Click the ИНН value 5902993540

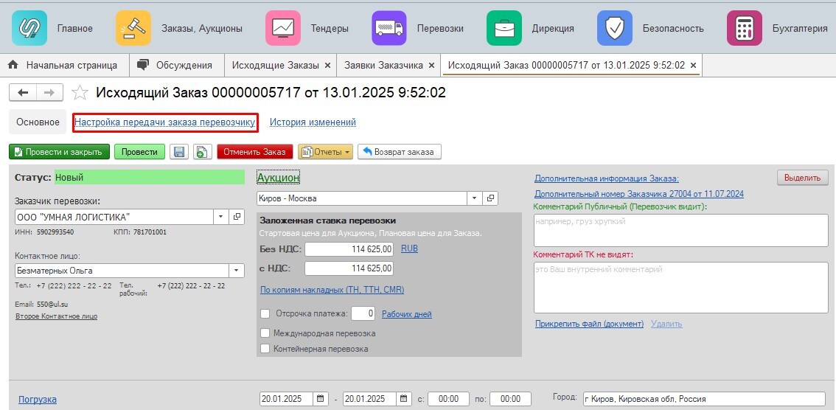(55, 232)
